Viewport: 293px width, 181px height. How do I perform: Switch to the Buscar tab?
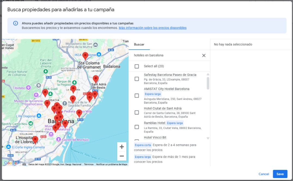click(139, 44)
